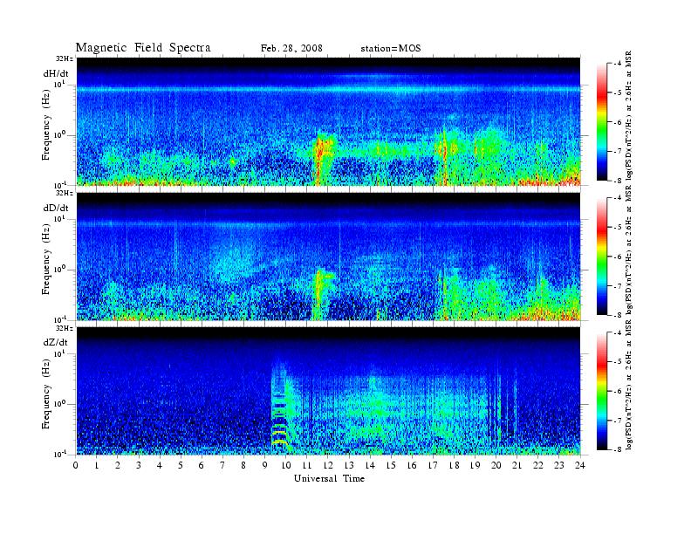Image resolution: width=691 pixels, height=534 pixels.
Task: Click the color bar beside the dZ/dt panel
Action: pyautogui.click(x=602, y=391)
